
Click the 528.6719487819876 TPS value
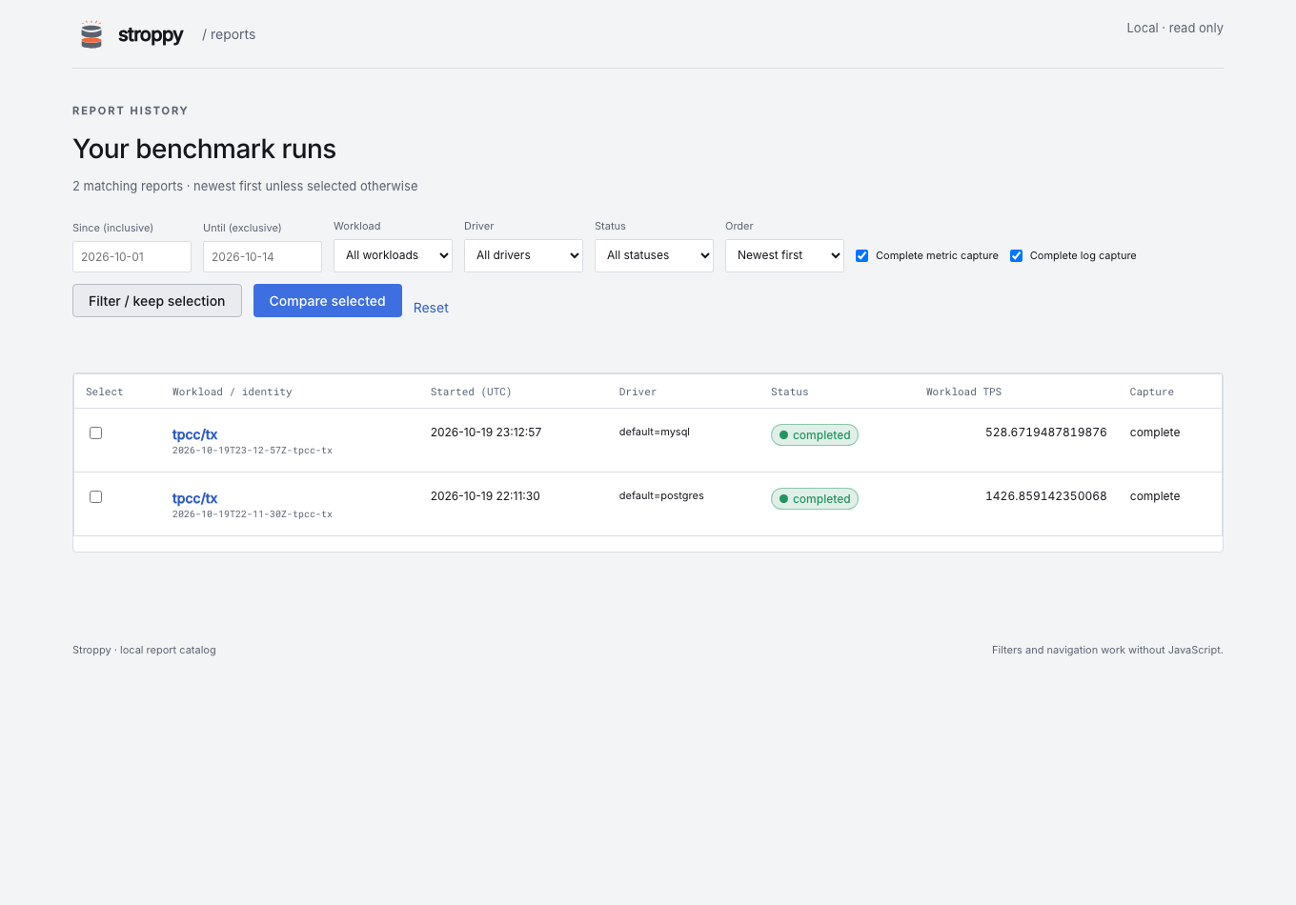point(1046,432)
